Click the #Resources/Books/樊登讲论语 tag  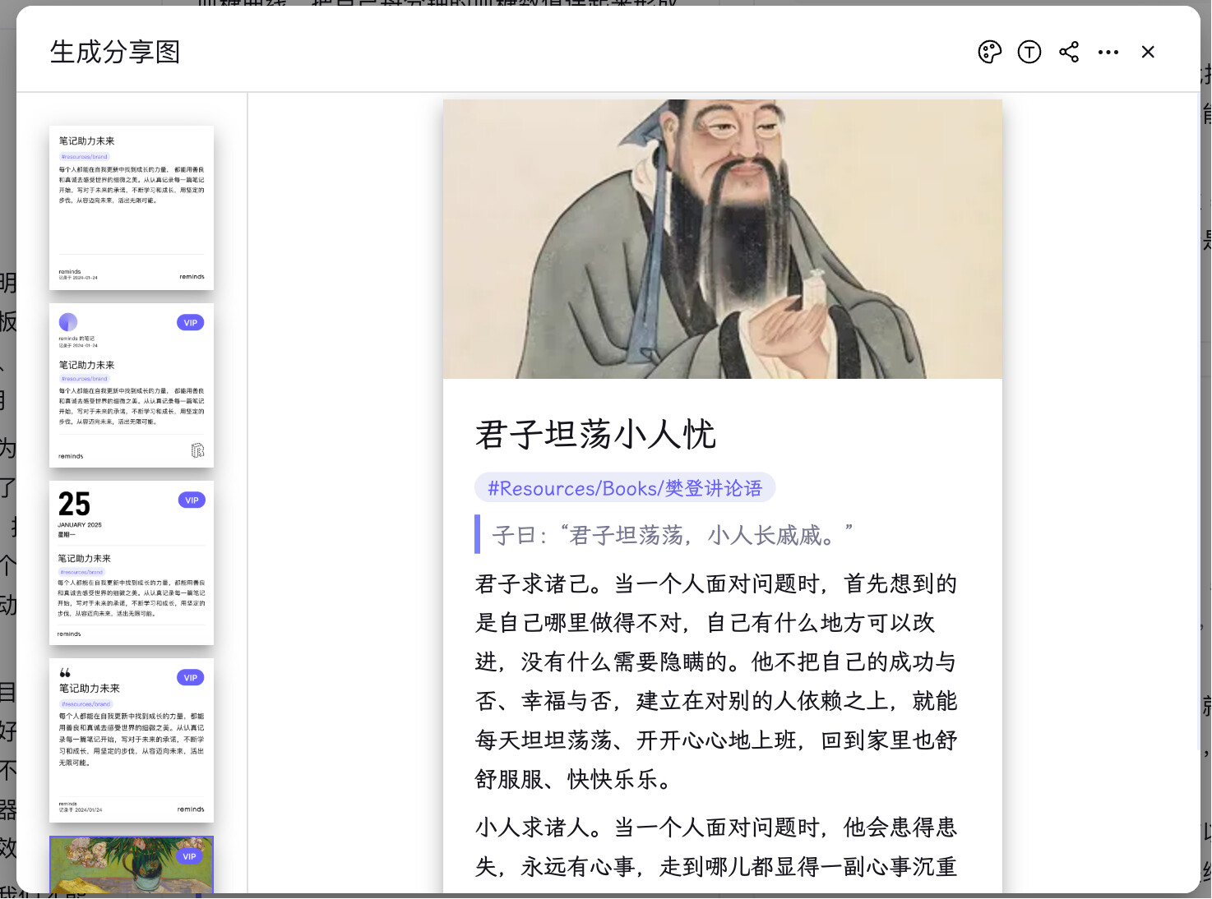(625, 488)
